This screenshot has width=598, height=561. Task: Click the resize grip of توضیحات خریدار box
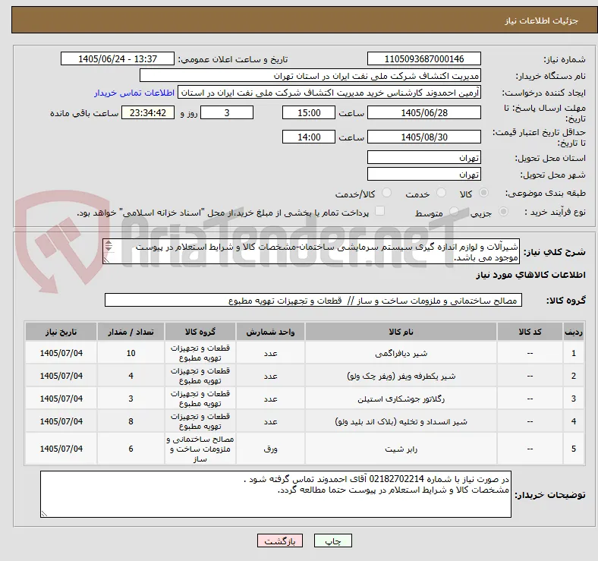(44, 514)
